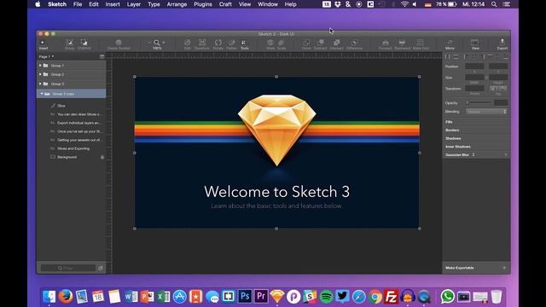
Task: Collapse the Group 3 copy layer
Action: point(42,94)
